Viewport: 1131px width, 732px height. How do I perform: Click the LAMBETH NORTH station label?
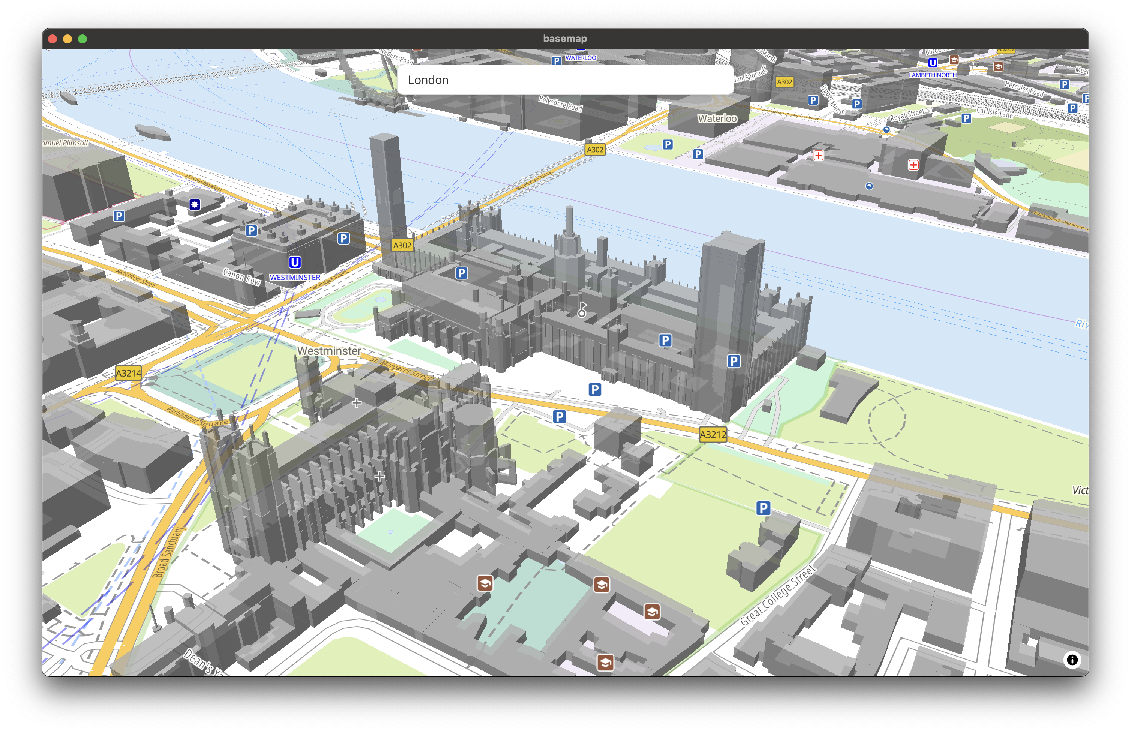click(932, 75)
